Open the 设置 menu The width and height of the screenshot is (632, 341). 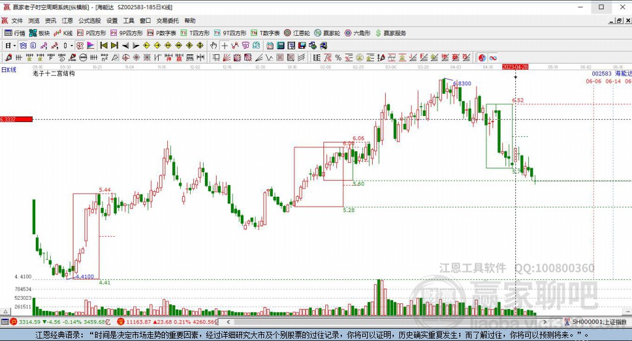(x=112, y=21)
